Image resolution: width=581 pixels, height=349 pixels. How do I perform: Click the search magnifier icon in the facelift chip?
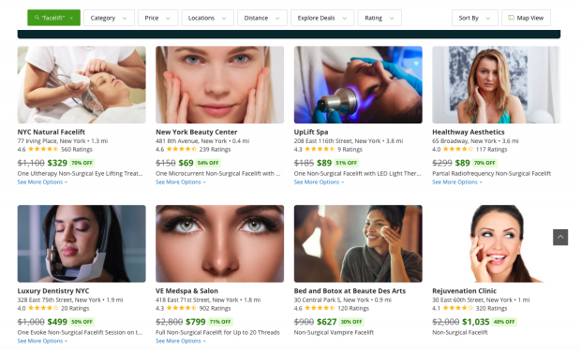pos(37,18)
